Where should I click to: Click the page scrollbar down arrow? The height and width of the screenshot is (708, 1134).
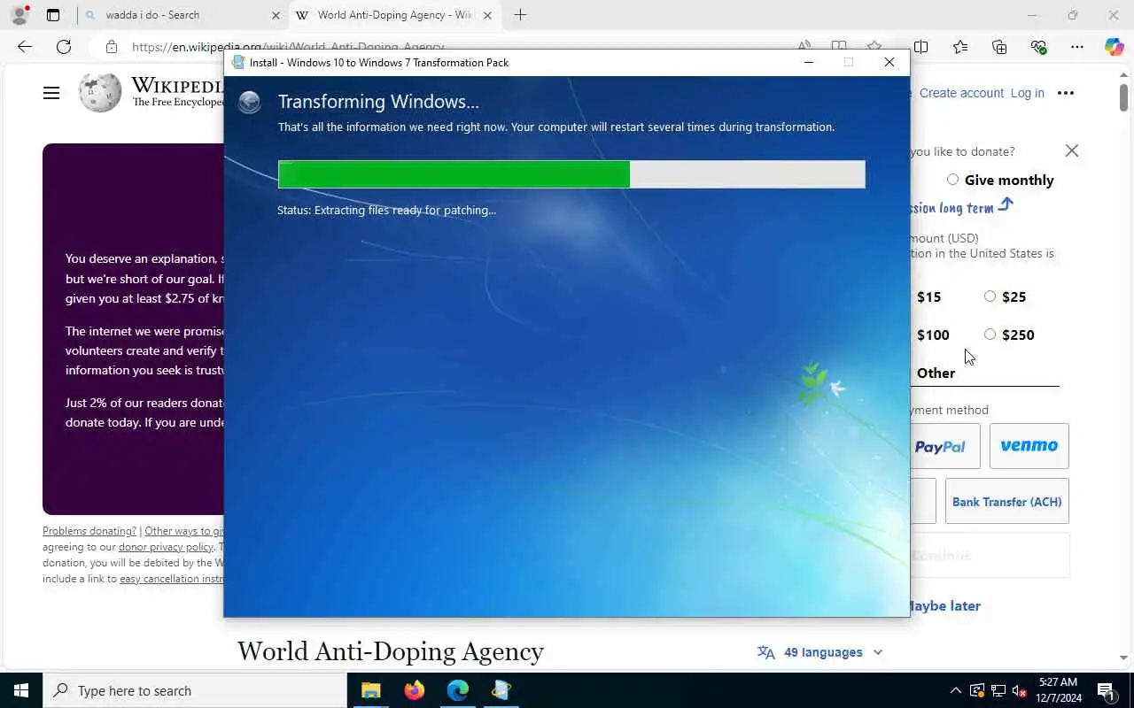(1123, 658)
